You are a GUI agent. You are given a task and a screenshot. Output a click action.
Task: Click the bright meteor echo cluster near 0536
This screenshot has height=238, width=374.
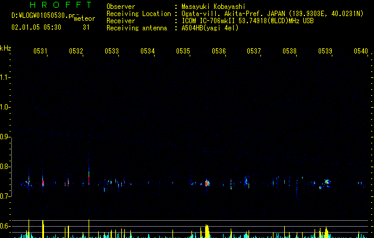[x=207, y=183]
